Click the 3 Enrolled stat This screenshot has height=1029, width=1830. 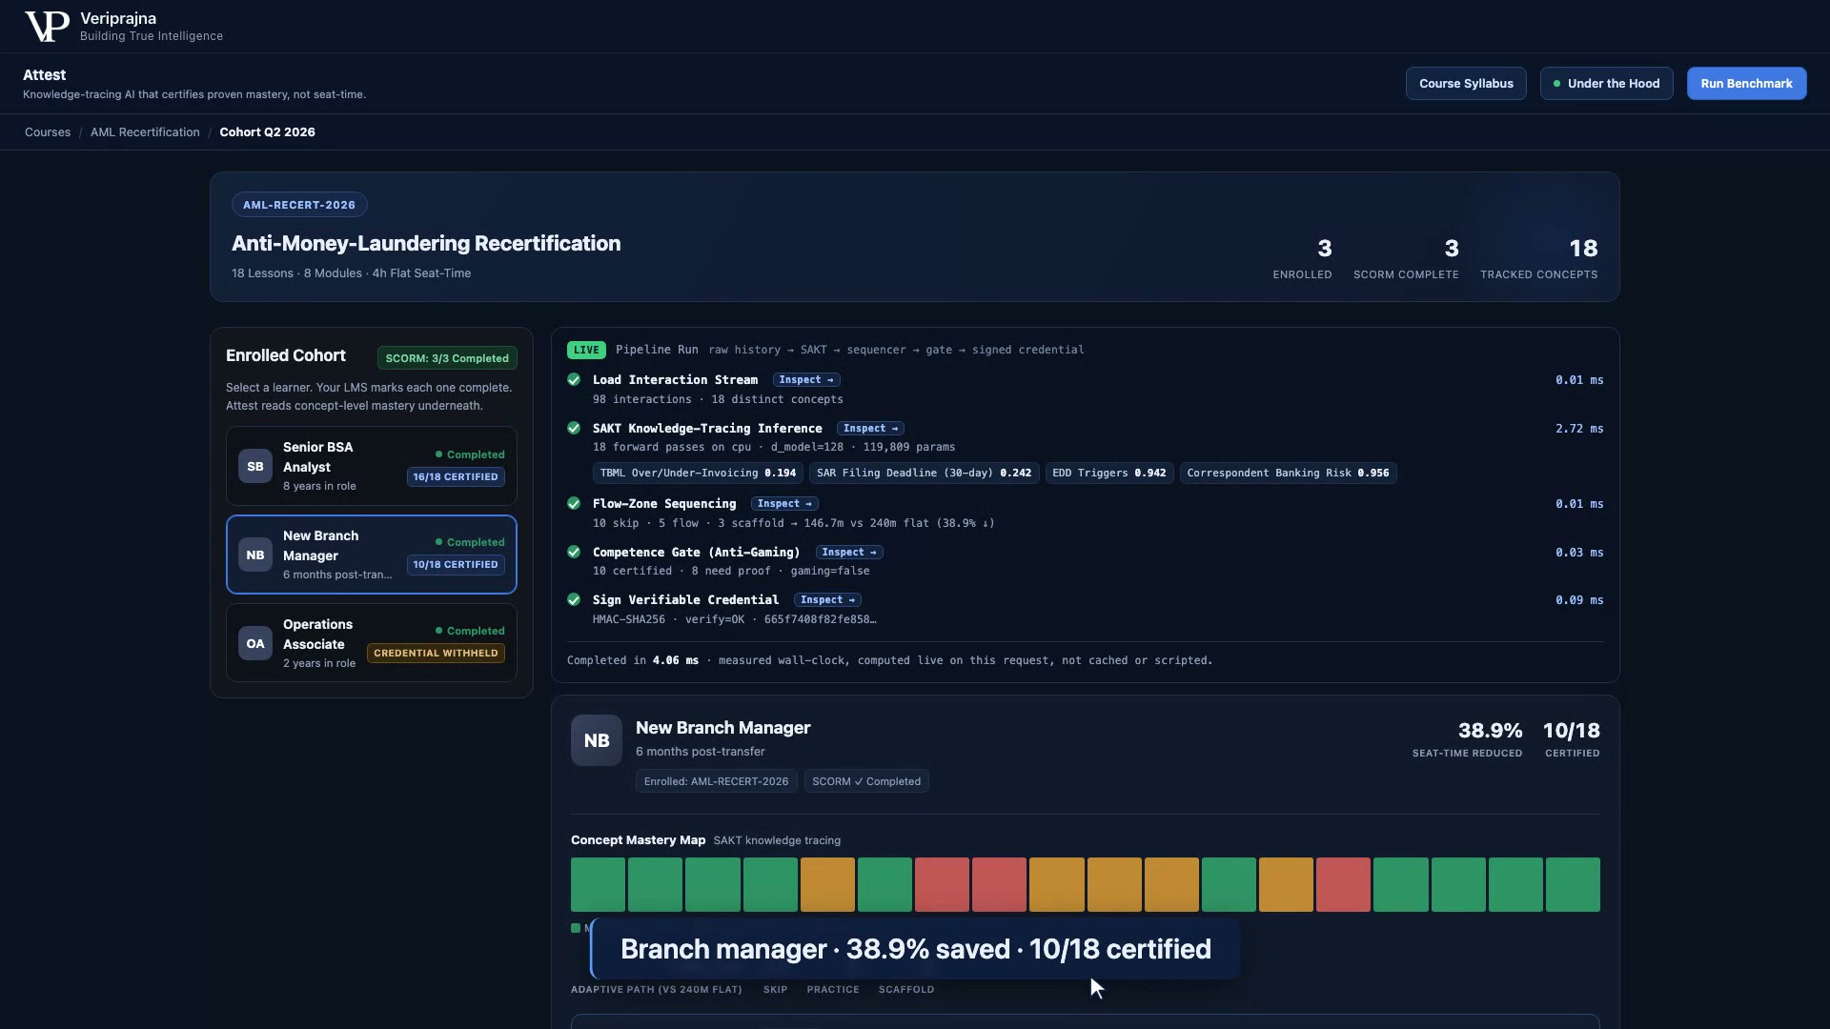[x=1302, y=258]
